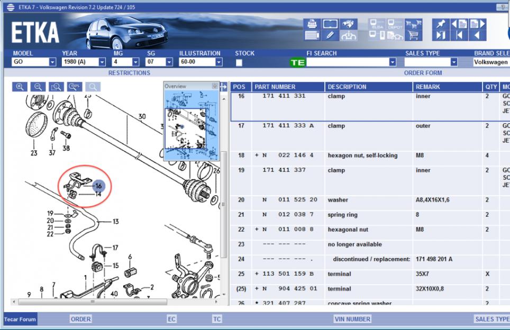Click the pencil edit icon
Screen dimensions: 510x330
pos(330,35)
